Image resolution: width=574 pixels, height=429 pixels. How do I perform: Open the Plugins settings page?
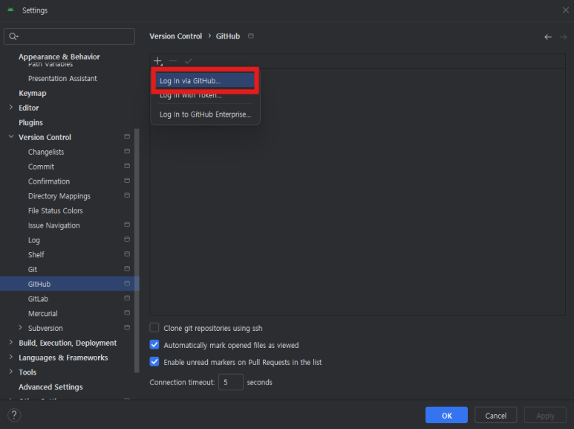(x=30, y=123)
